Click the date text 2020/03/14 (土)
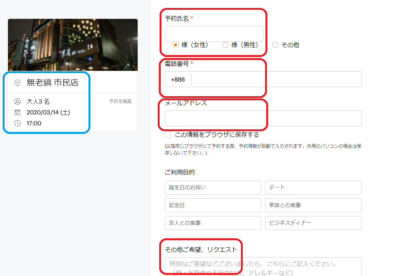Screen dimensions: 405x276 click(x=48, y=112)
